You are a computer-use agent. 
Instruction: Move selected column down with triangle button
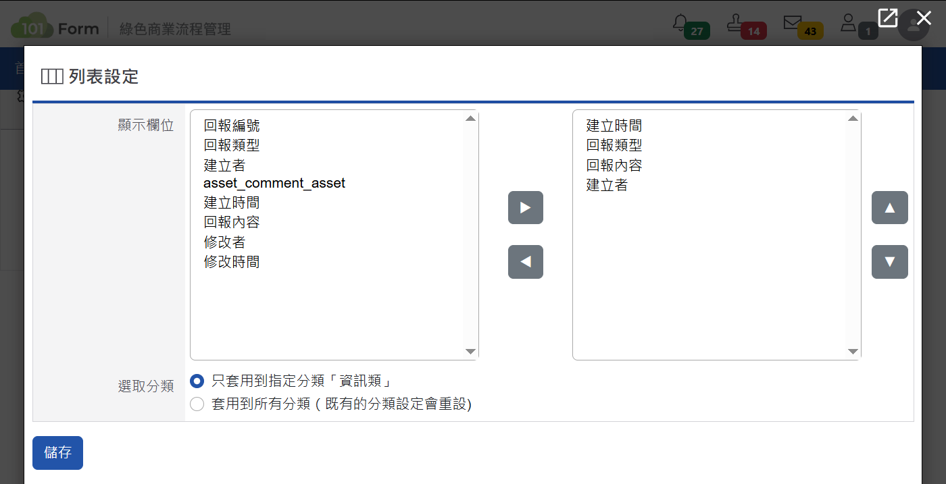pyautogui.click(x=889, y=262)
